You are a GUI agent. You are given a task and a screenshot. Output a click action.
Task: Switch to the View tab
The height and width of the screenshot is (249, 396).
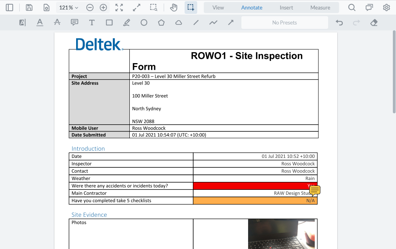[218, 7]
